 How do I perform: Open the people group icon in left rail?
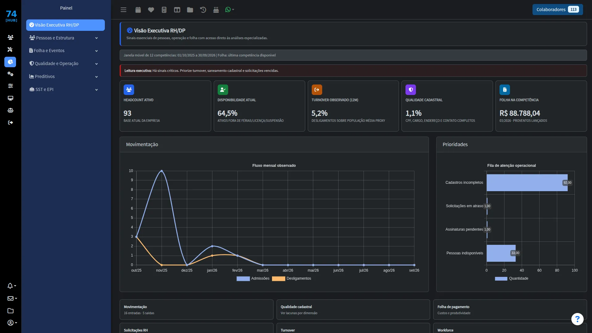point(10,37)
